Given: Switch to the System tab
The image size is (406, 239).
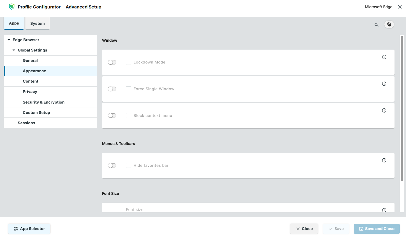Looking at the screenshot, I should click(37, 23).
